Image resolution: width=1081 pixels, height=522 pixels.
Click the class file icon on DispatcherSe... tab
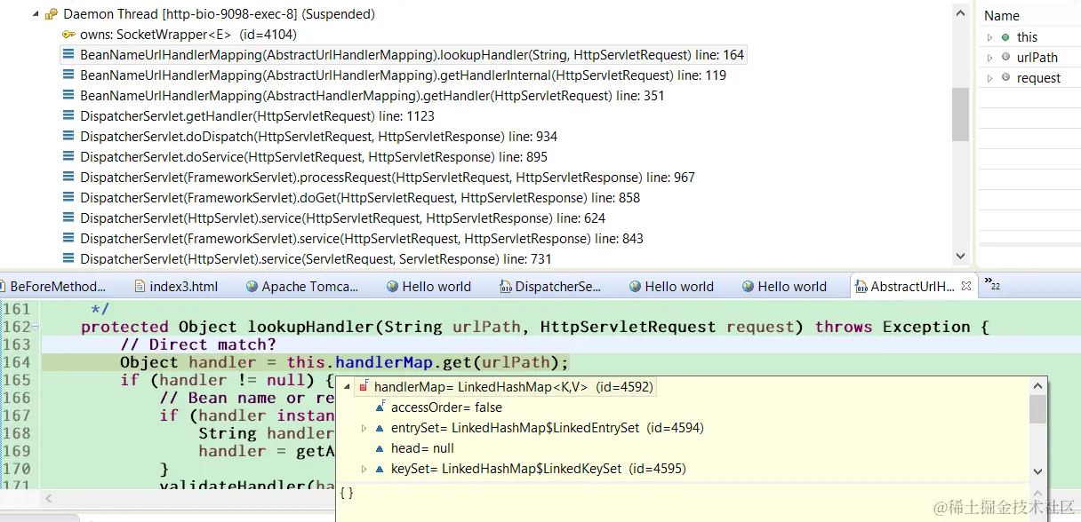point(506,287)
